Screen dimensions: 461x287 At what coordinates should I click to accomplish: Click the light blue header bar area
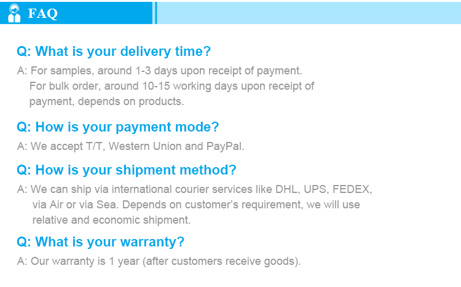tap(309, 13)
